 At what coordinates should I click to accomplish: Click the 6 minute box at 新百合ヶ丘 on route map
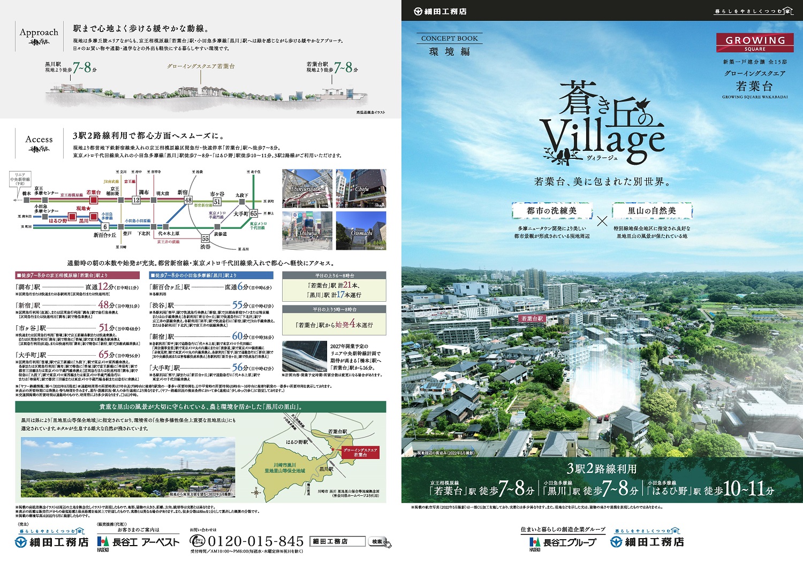[x=105, y=227]
